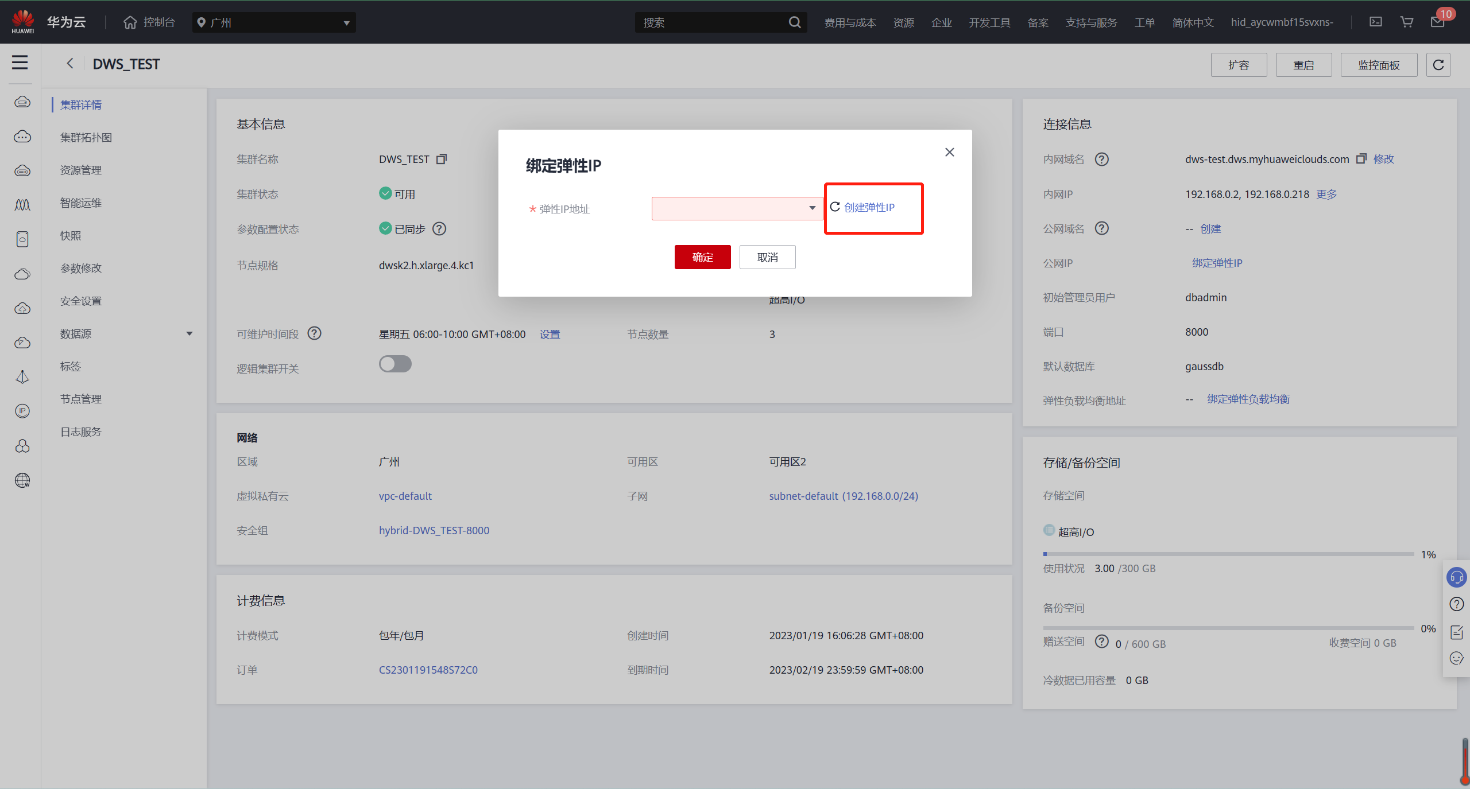Viewport: 1470px width, 789px height.
Task: Open the 监控面板 button
Action: [1379, 65]
